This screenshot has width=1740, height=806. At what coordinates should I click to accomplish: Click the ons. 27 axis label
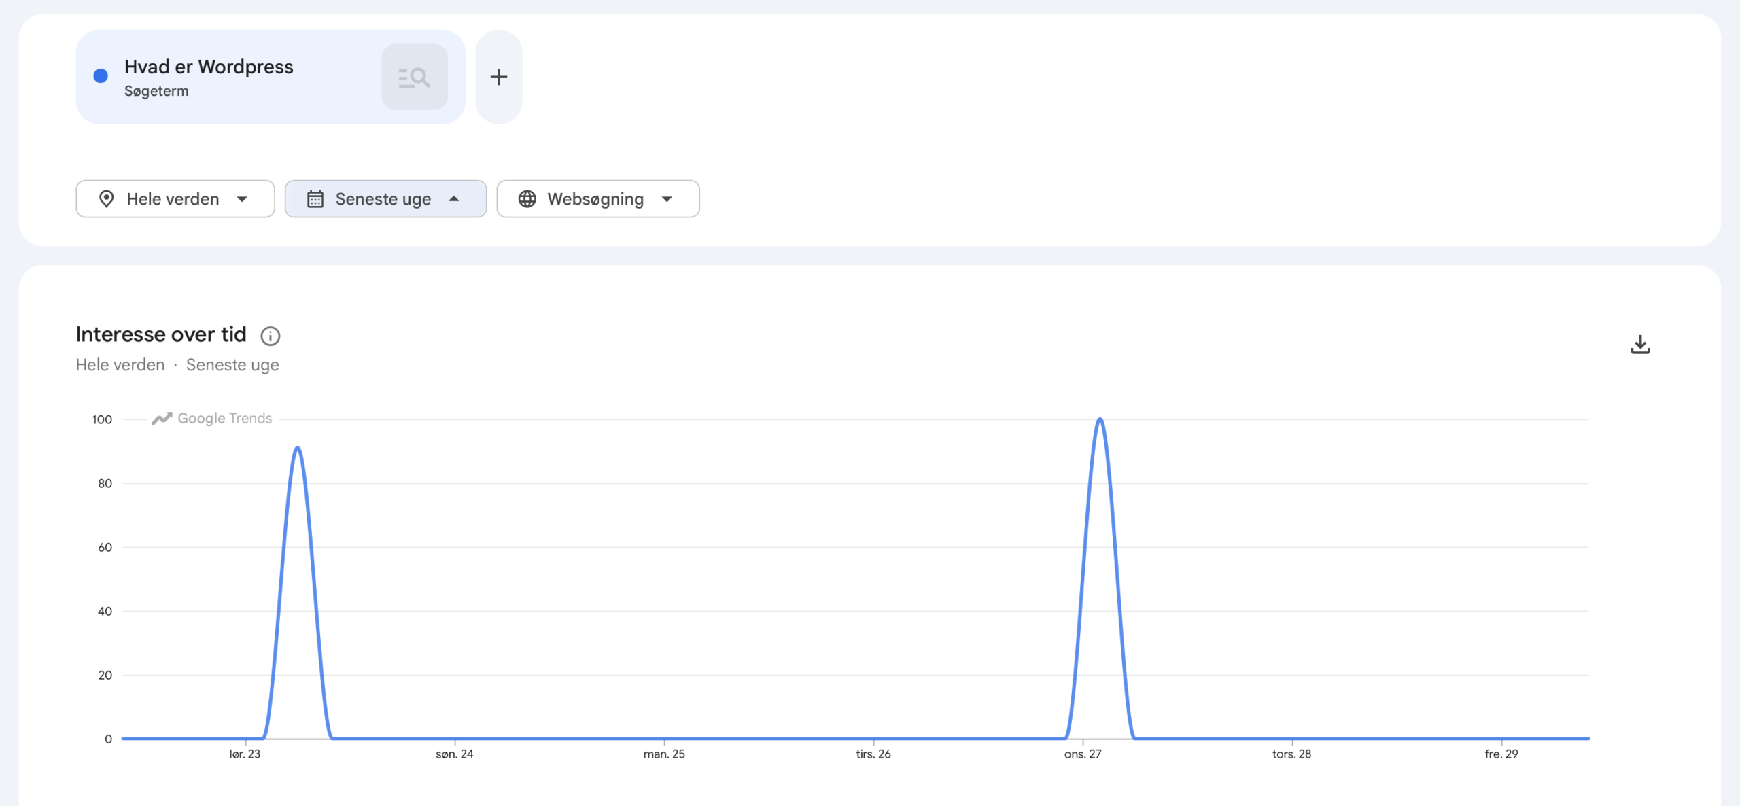point(1083,754)
